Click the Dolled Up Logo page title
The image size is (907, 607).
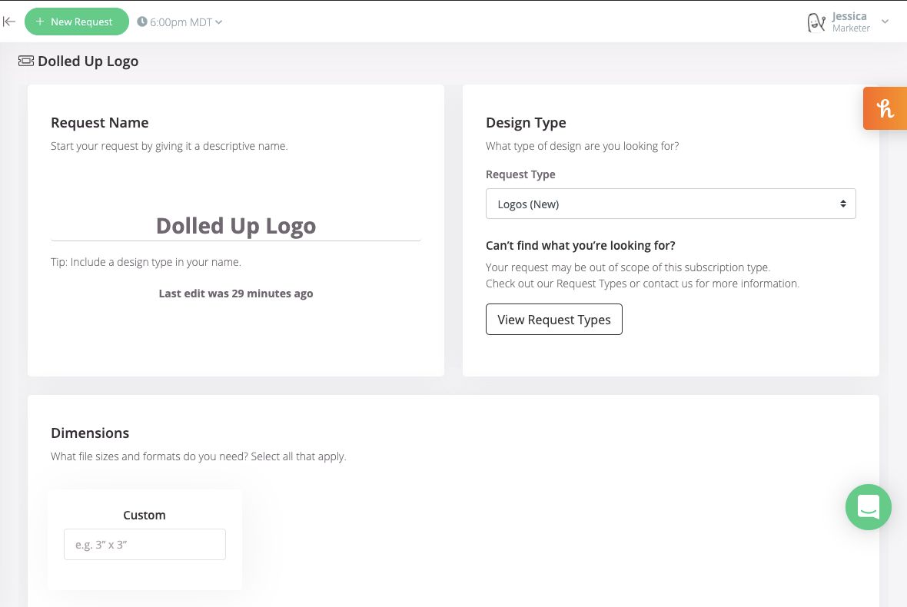click(x=88, y=61)
